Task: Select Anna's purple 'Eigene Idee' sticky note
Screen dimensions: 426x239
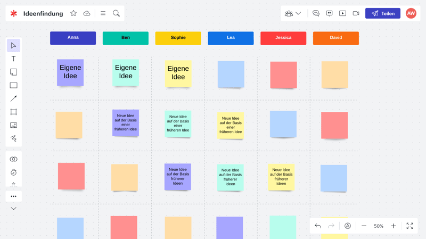Action: pos(70,72)
